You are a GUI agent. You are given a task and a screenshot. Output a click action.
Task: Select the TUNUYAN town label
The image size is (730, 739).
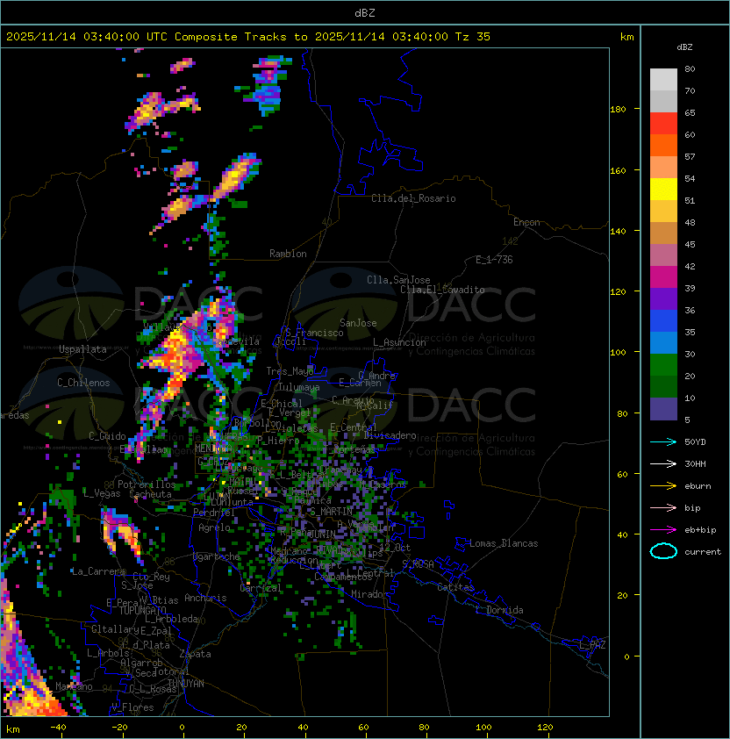(186, 684)
